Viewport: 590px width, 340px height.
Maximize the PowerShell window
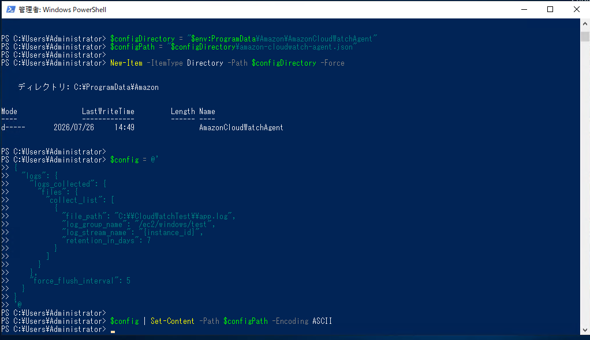550,9
